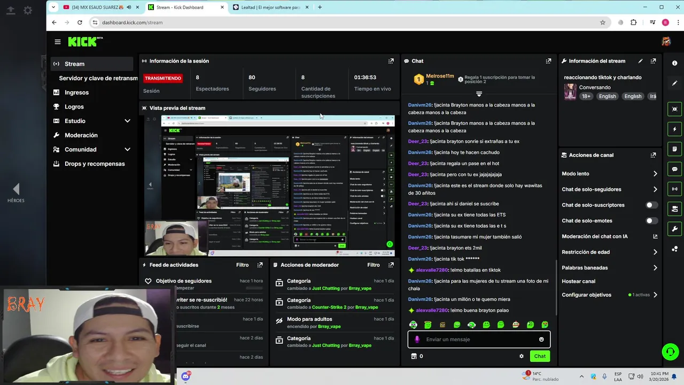Click Hostear canal action

coord(578,281)
